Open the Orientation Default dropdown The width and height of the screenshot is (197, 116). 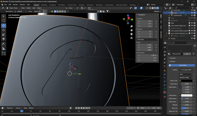tap(21, 11)
